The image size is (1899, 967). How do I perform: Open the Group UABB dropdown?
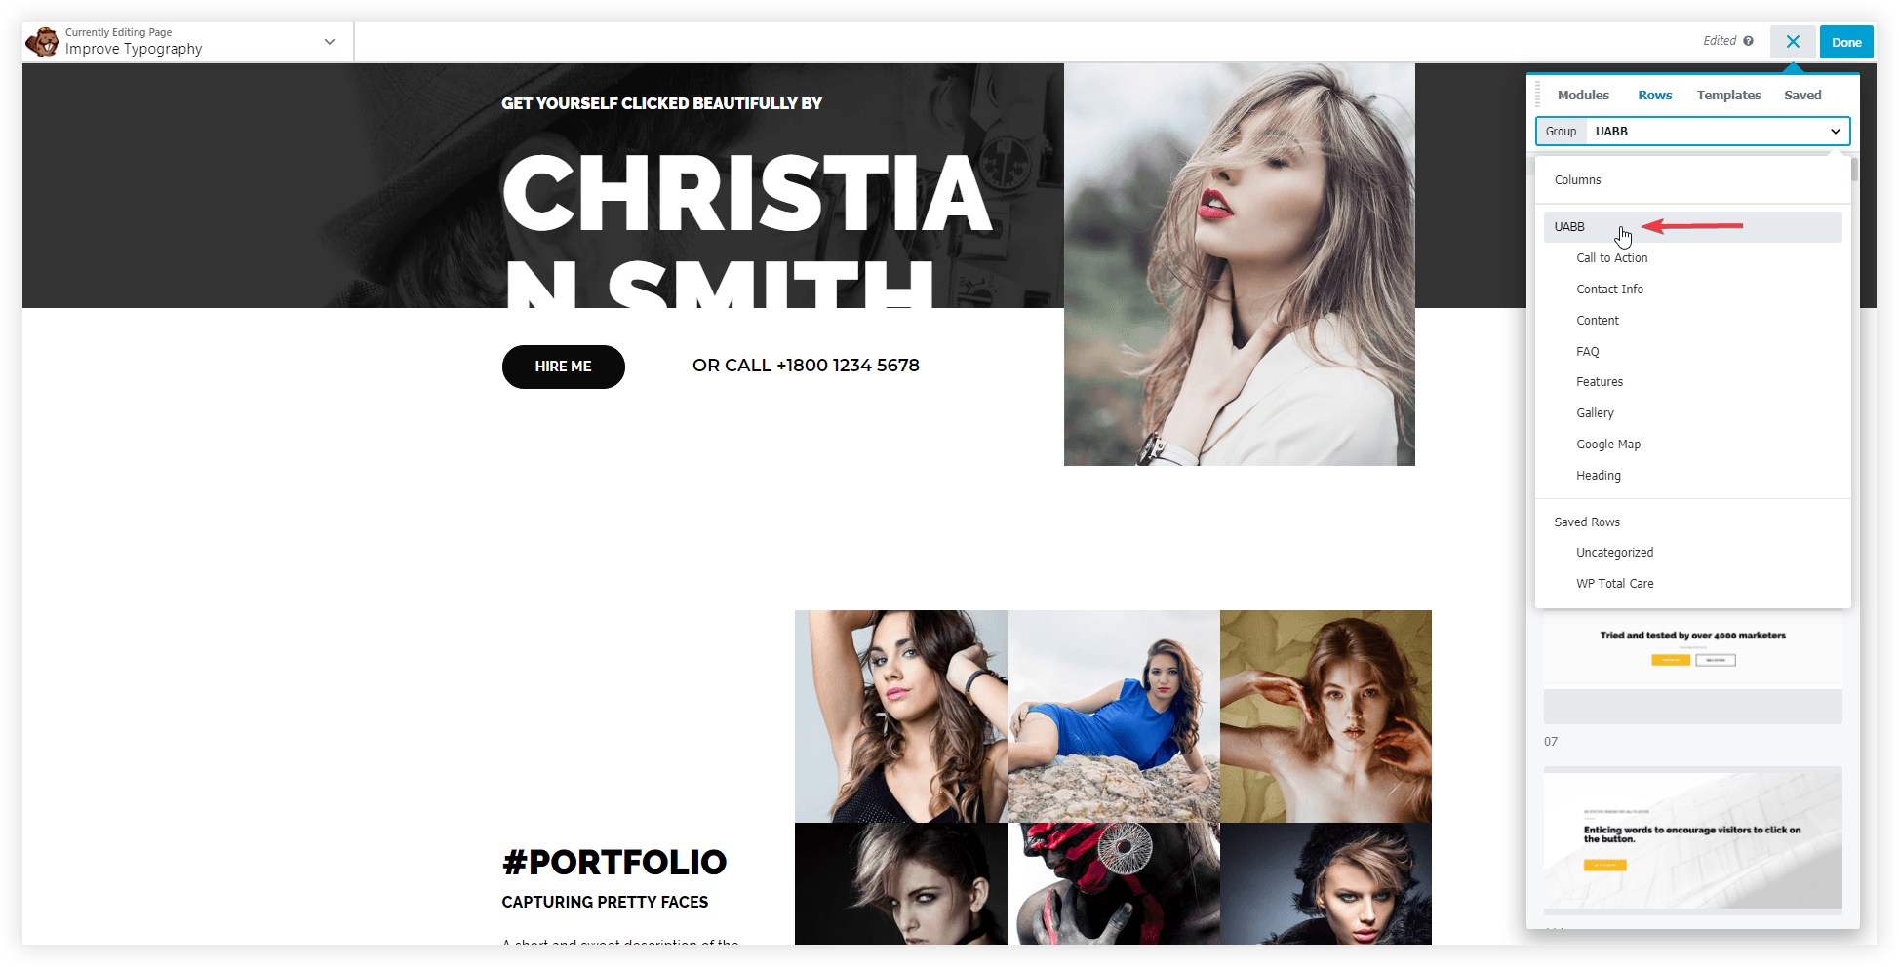coord(1692,131)
